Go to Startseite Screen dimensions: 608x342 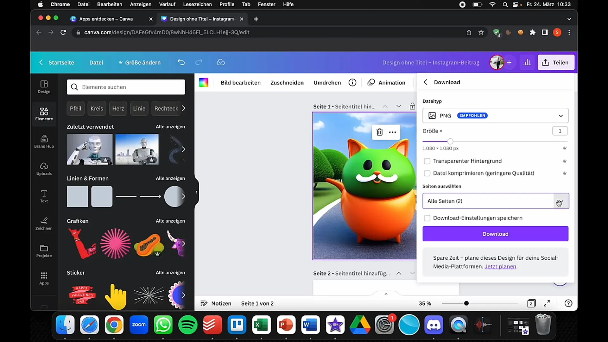click(x=61, y=62)
